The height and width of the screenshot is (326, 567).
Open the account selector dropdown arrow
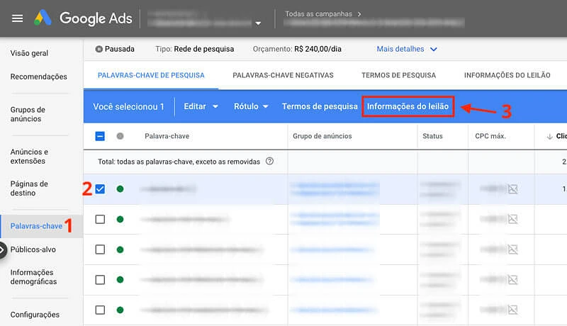tap(258, 23)
